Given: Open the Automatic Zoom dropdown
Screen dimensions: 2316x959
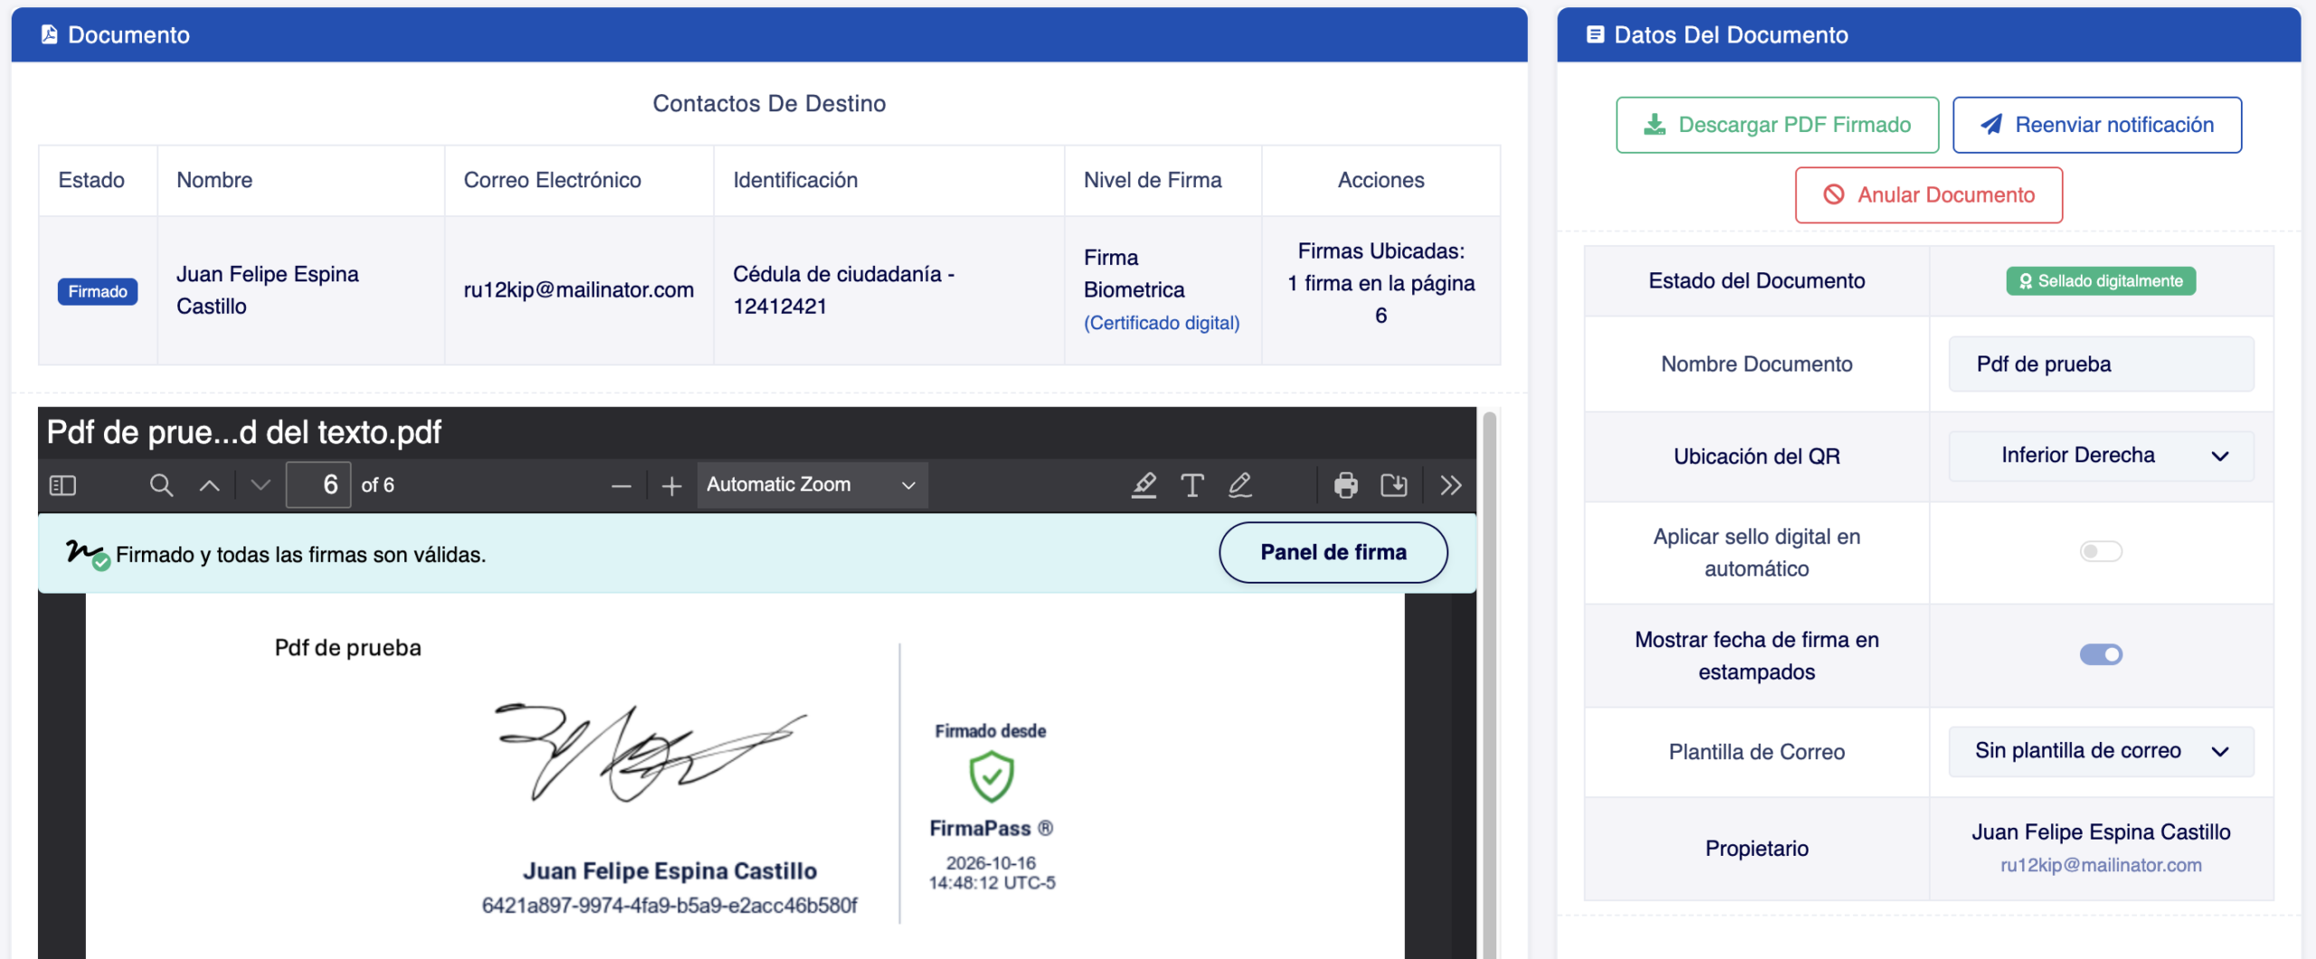Looking at the screenshot, I should click(812, 486).
